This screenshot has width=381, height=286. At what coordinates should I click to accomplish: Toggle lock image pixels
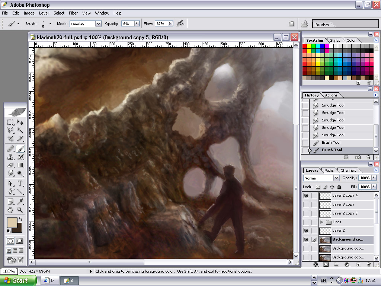[325, 187]
